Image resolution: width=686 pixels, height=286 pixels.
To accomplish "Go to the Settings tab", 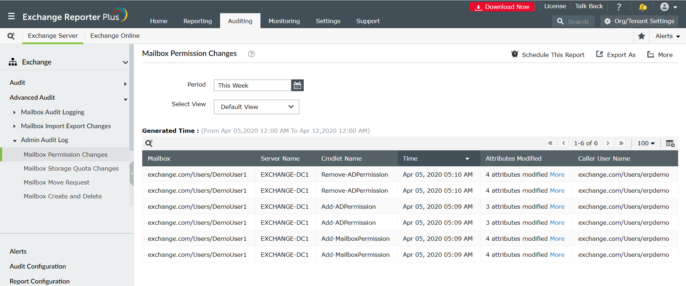I will (328, 21).
